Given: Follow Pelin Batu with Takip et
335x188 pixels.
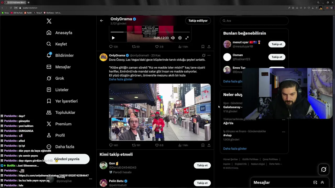Looking at the screenshot, I should click(202, 183).
